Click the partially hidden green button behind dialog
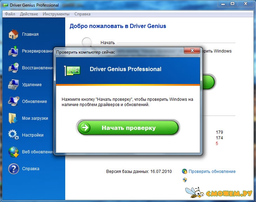Screen dimensions: 256x202 (209, 82)
